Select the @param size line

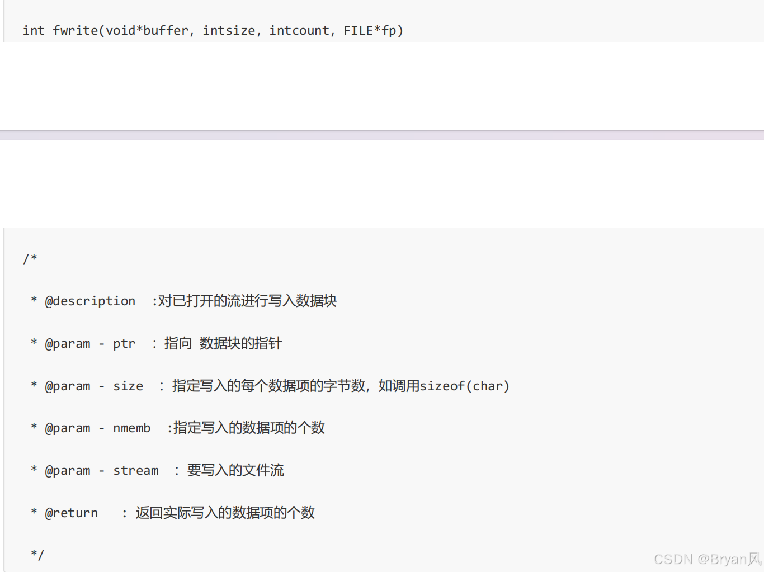268,386
